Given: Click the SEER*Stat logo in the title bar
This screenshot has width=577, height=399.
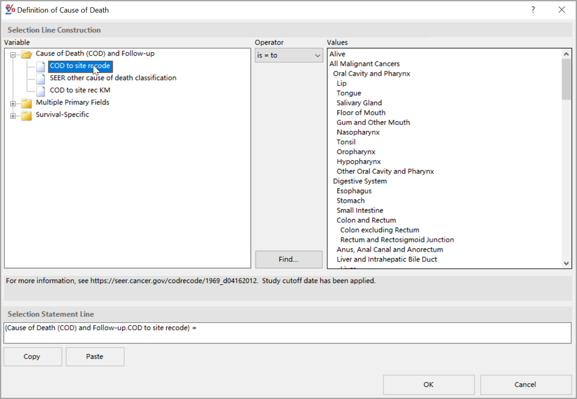Looking at the screenshot, I should pyautogui.click(x=10, y=9).
